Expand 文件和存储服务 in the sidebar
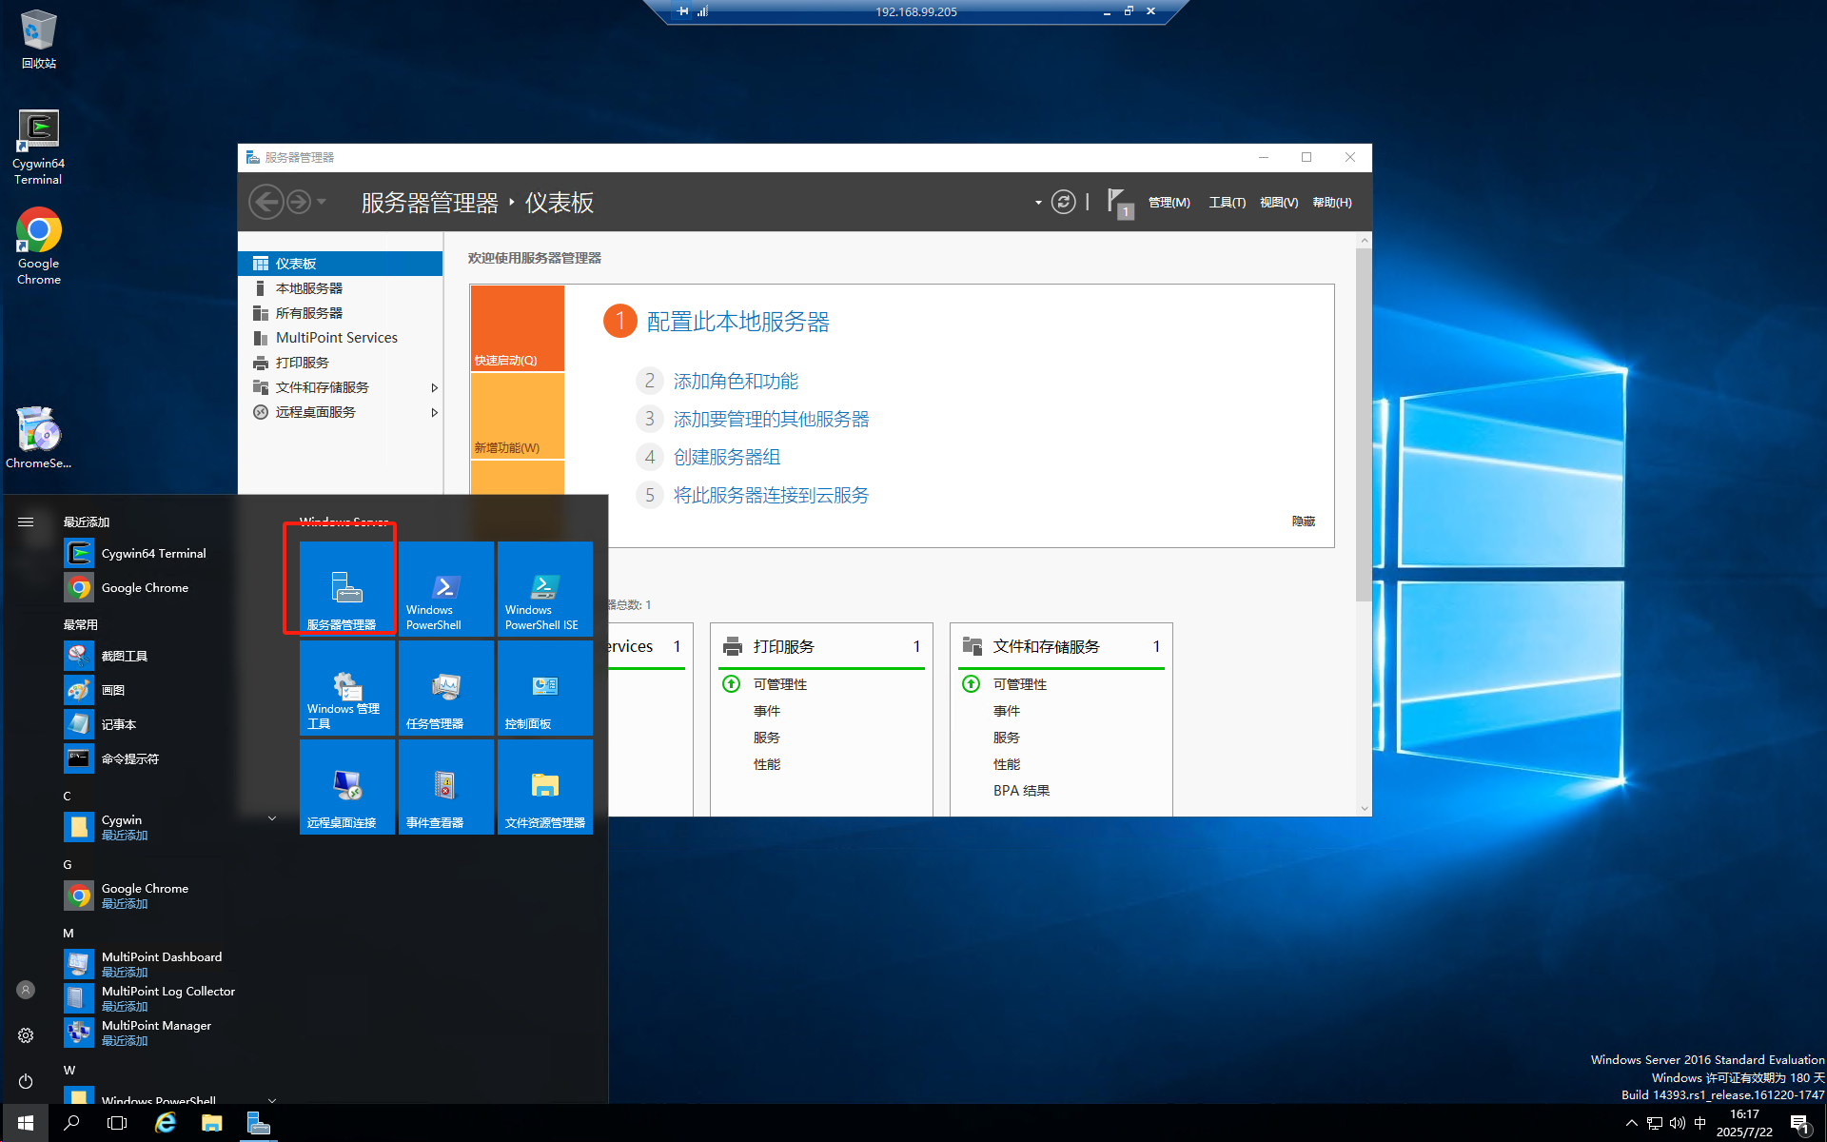The width and height of the screenshot is (1827, 1142). coord(434,387)
